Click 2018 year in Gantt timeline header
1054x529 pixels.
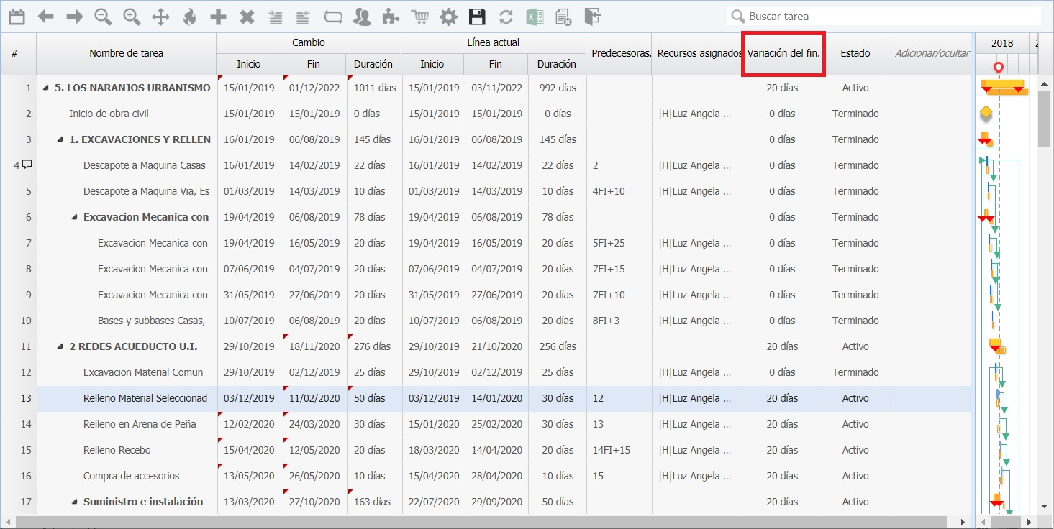tap(1002, 43)
